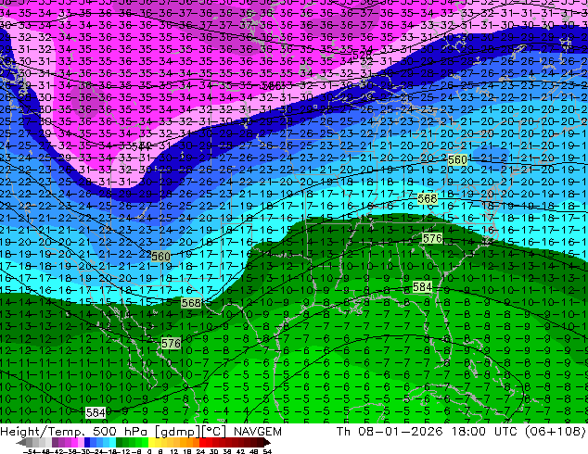Click the '(06+108)' forecast hour text
This screenshot has height=454, width=588.
(x=555, y=431)
